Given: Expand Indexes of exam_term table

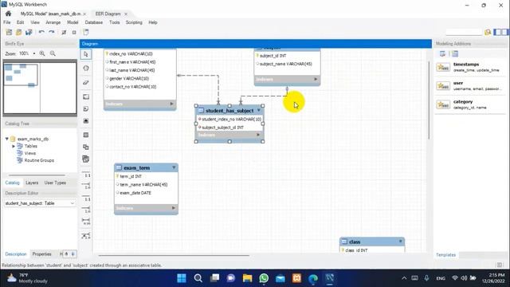Looking at the screenshot, I should [x=174, y=208].
